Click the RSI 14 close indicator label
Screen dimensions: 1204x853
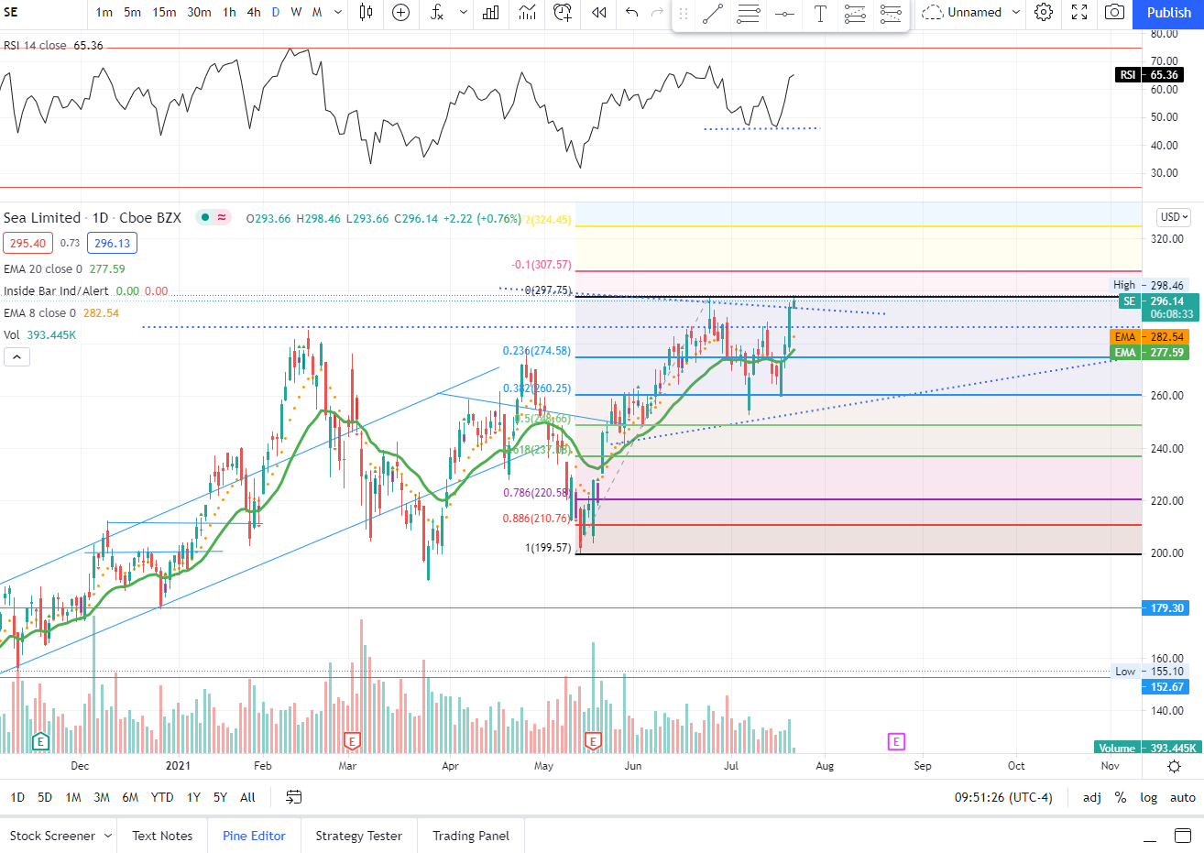[35, 46]
